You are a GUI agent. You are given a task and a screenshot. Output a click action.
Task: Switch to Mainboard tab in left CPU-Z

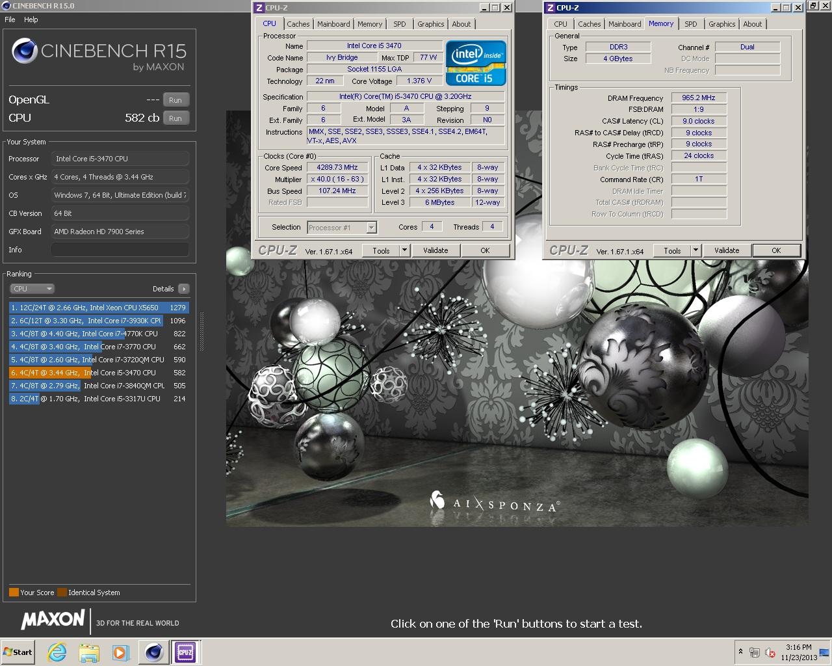[333, 24]
